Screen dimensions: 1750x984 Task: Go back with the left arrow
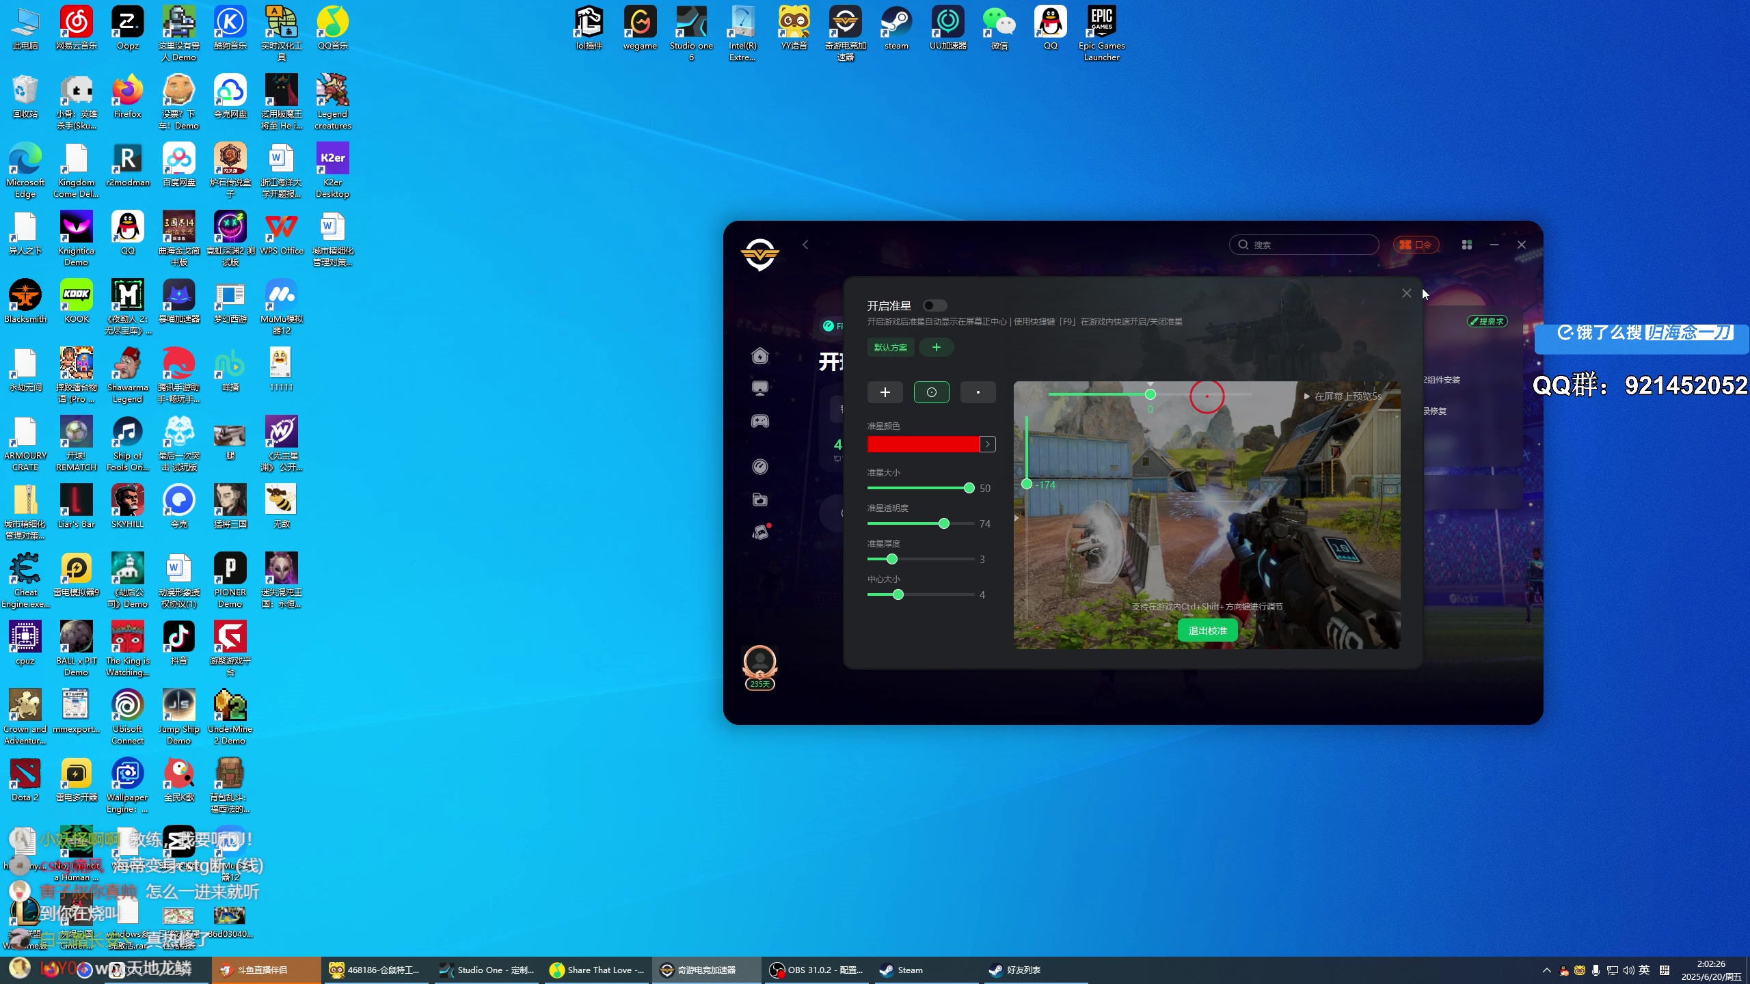(x=805, y=245)
